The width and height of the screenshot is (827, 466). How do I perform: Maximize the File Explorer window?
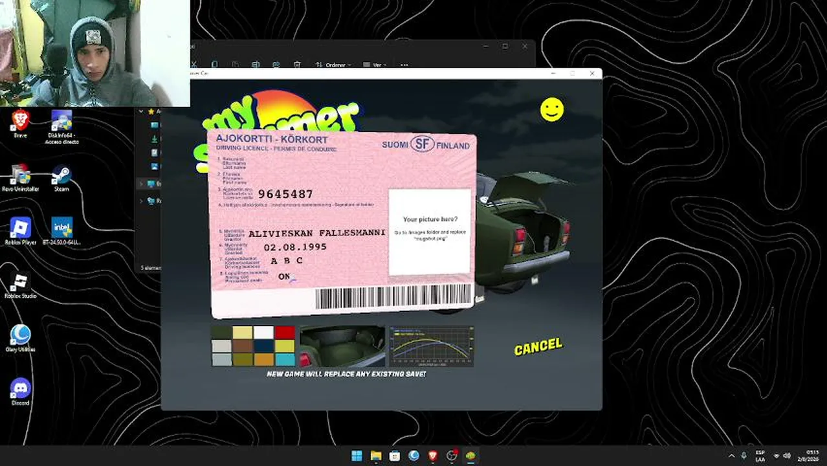505,46
